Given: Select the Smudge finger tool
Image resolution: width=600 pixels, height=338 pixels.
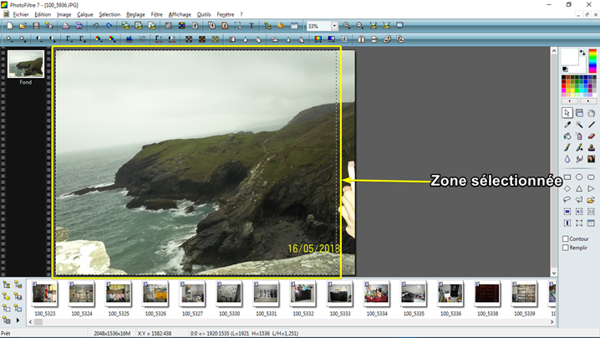Looking at the screenshot, I should tap(579, 159).
